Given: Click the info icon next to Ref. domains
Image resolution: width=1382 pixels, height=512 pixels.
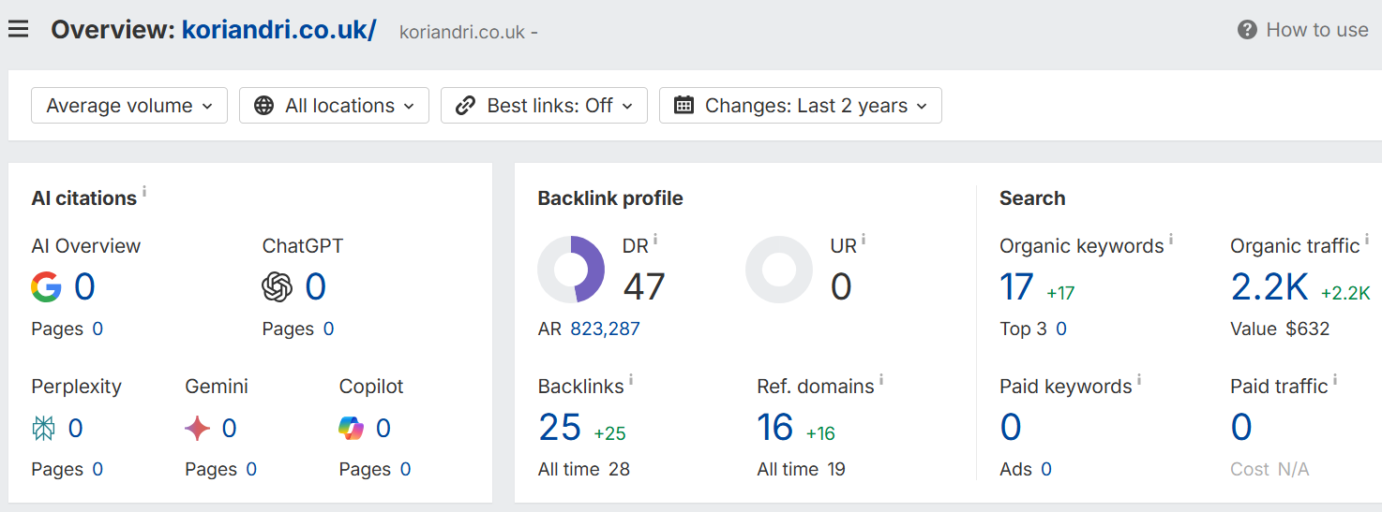Looking at the screenshot, I should 881,381.
